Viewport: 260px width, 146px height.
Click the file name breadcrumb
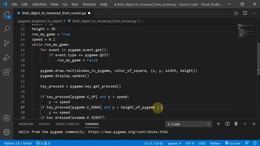pyautogui.click(x=104, y=21)
